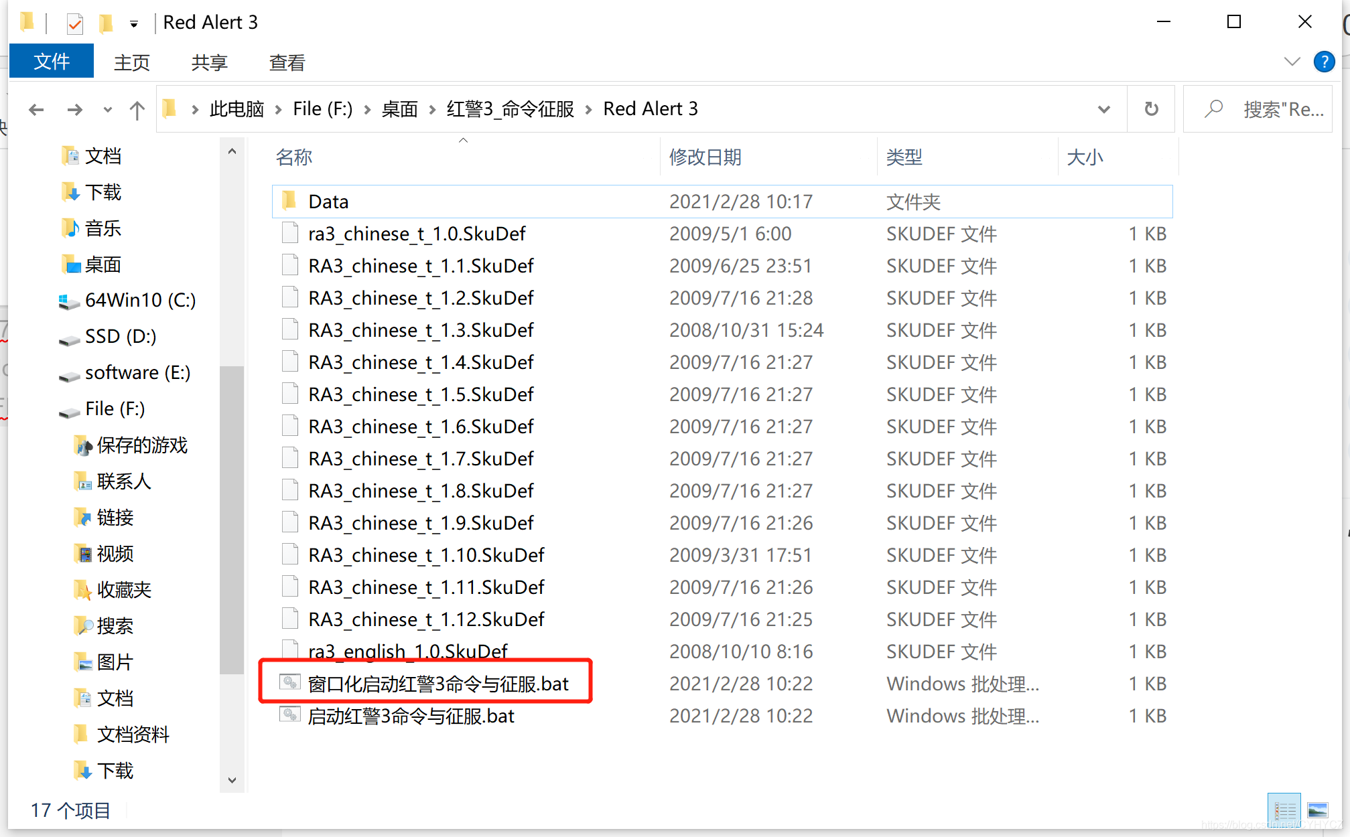The image size is (1350, 837).
Task: Open SSD (D:) drive in navigation pane
Action: [121, 336]
